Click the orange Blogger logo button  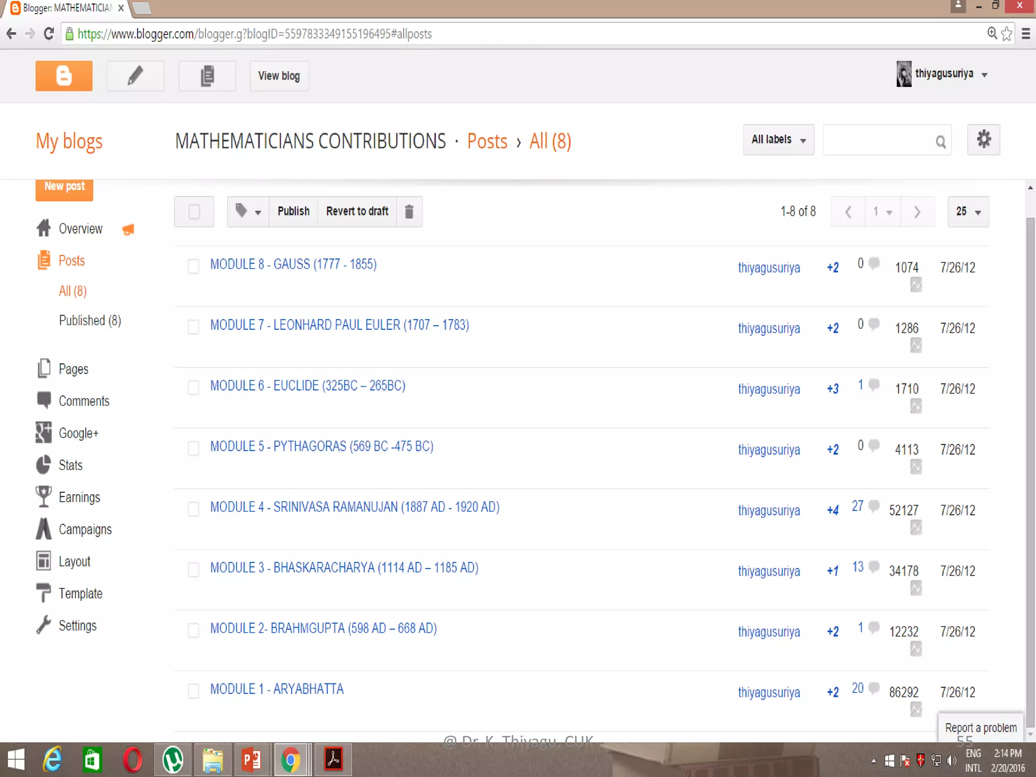click(x=64, y=76)
